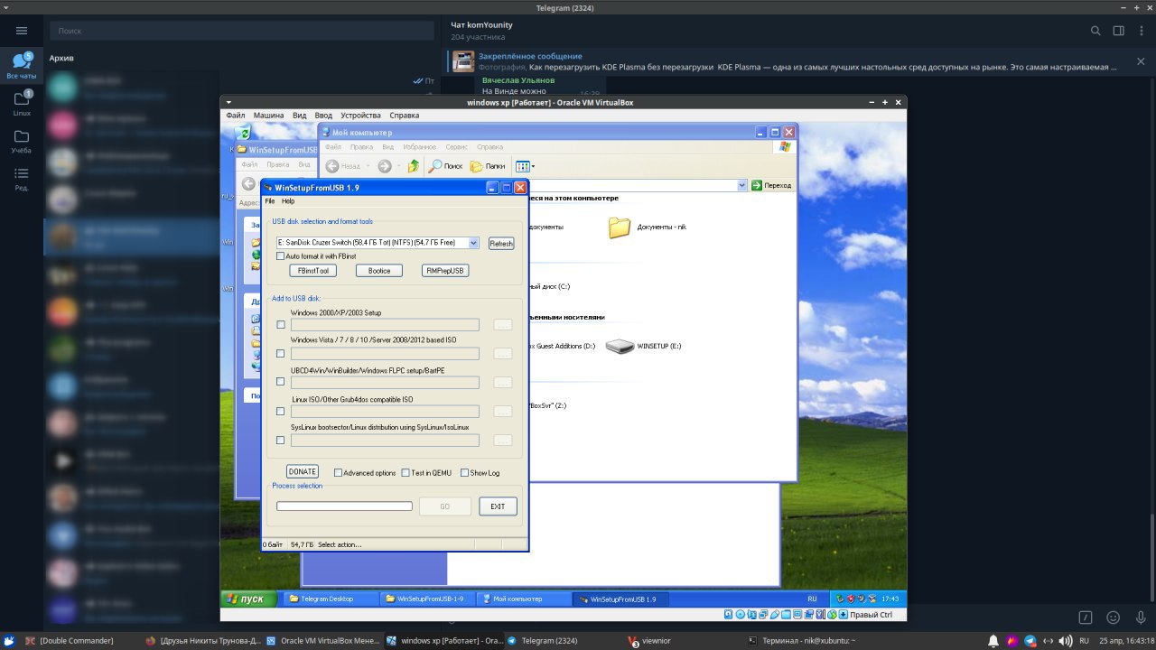This screenshot has width=1156, height=650.
Task: Open the 'Учёба' chat folder in Telegram
Action: tap(22, 141)
